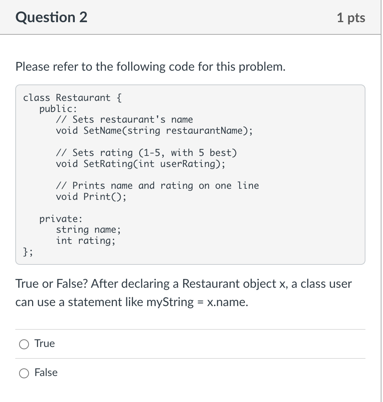The image size is (383, 402).
Task: Click the comment about rating 1-5
Action: pos(146,152)
